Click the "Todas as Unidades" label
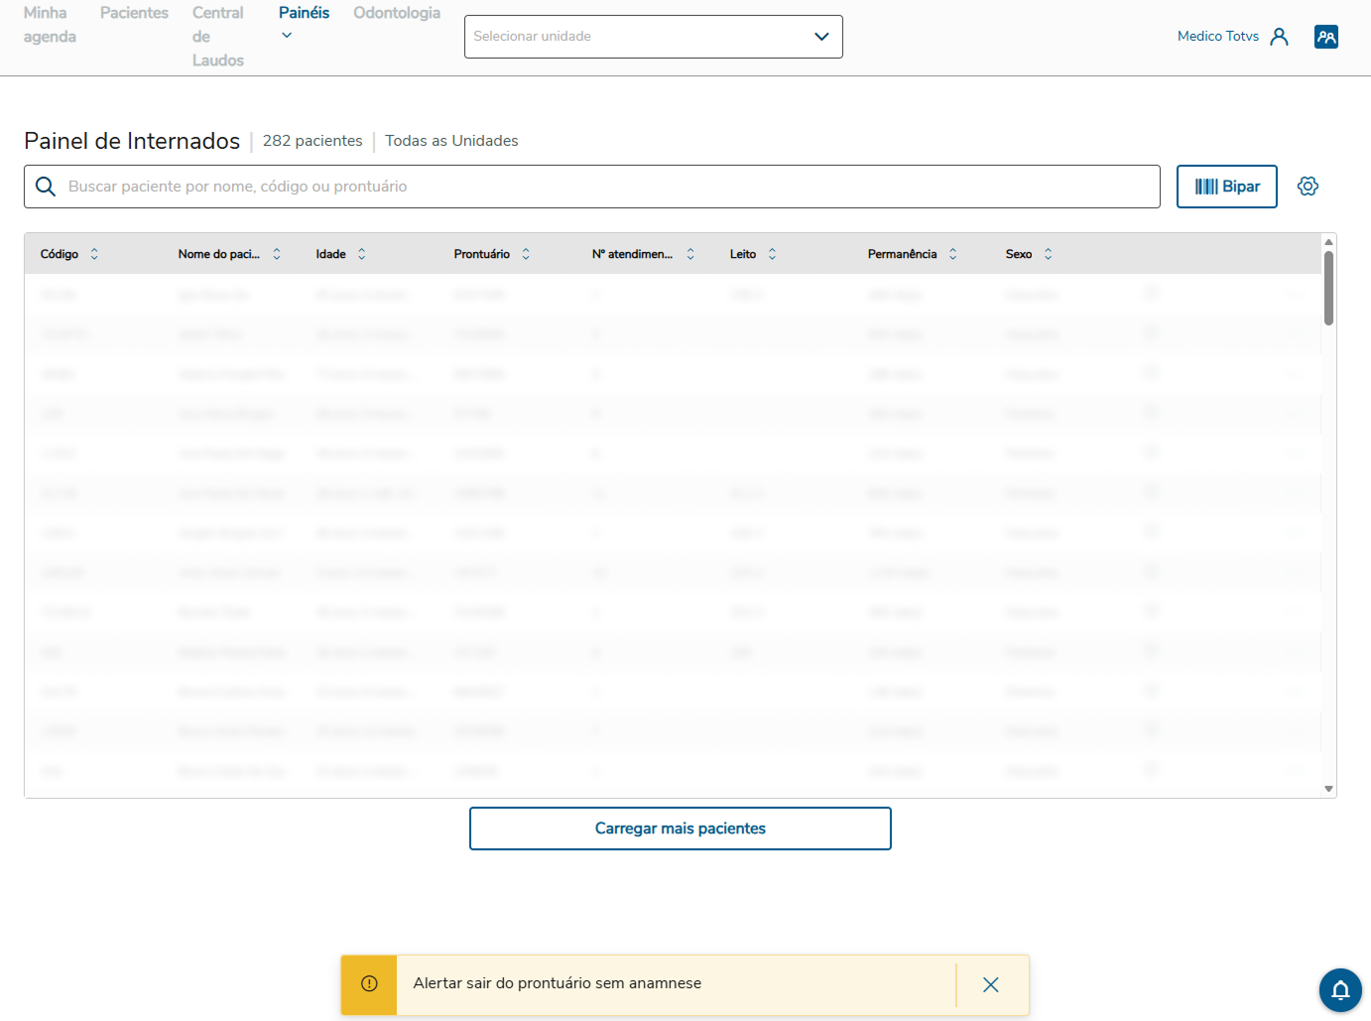Image resolution: width=1371 pixels, height=1021 pixels. 451,141
